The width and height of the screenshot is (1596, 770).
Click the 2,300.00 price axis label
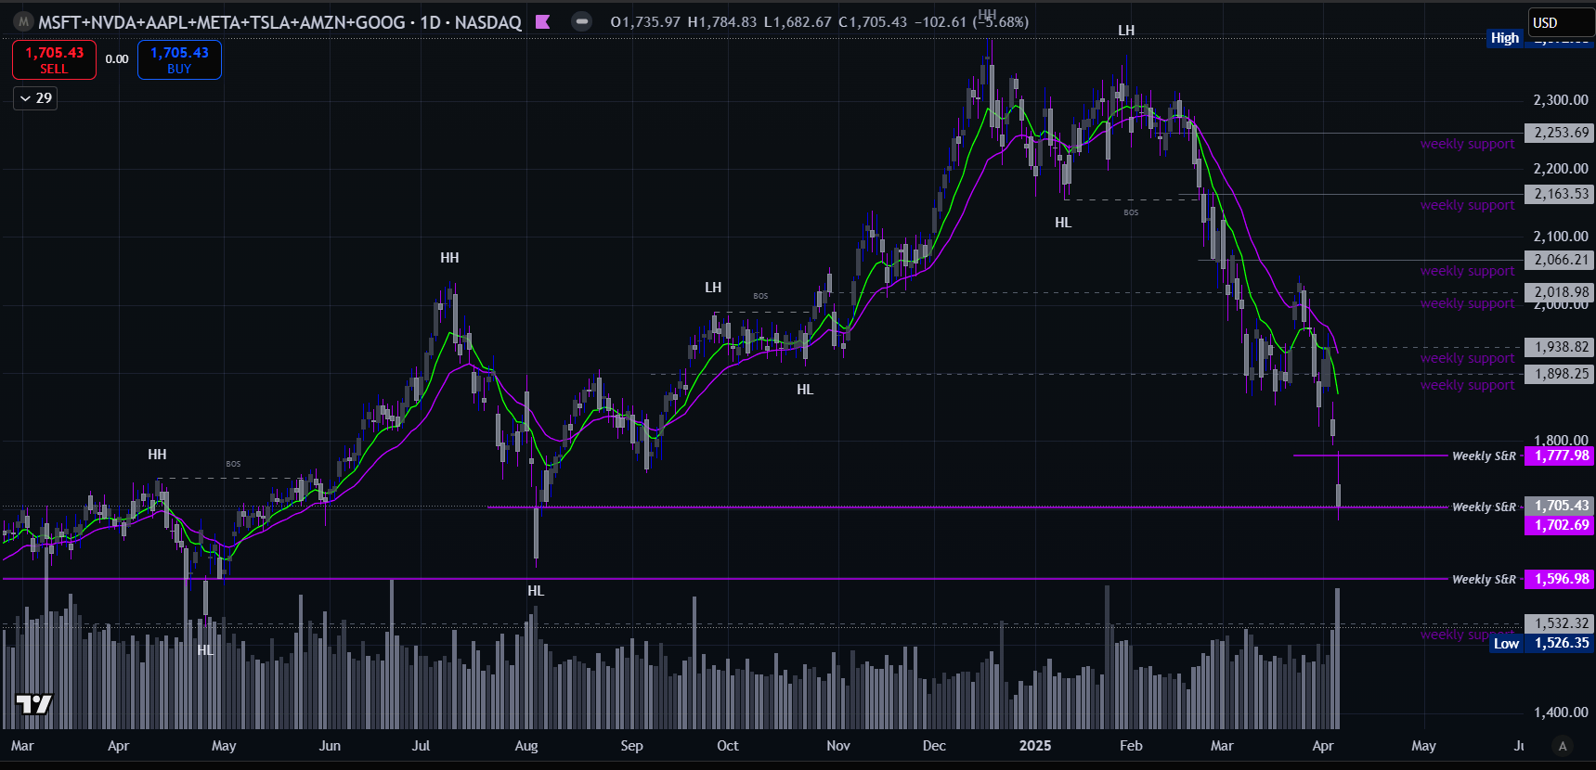tap(1561, 100)
